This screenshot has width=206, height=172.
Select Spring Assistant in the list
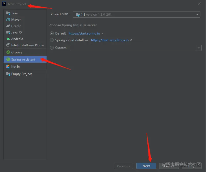[x=25, y=60]
